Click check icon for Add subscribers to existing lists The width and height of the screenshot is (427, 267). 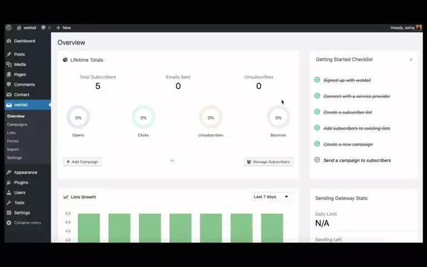(317, 127)
